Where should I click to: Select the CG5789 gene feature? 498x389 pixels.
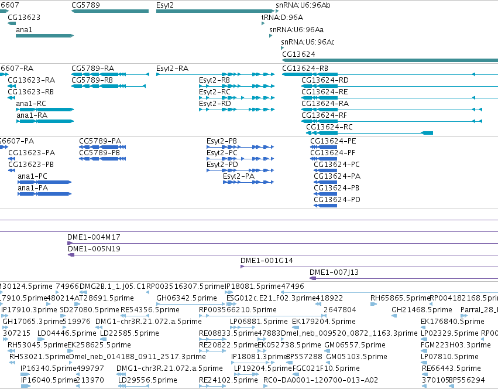coord(110,11)
